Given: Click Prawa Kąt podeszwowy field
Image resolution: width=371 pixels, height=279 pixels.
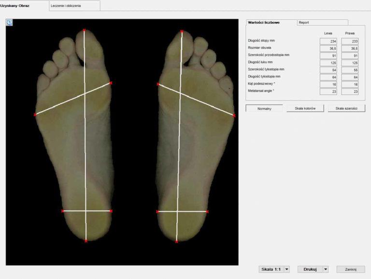Looking at the screenshot, I should coord(350,84).
